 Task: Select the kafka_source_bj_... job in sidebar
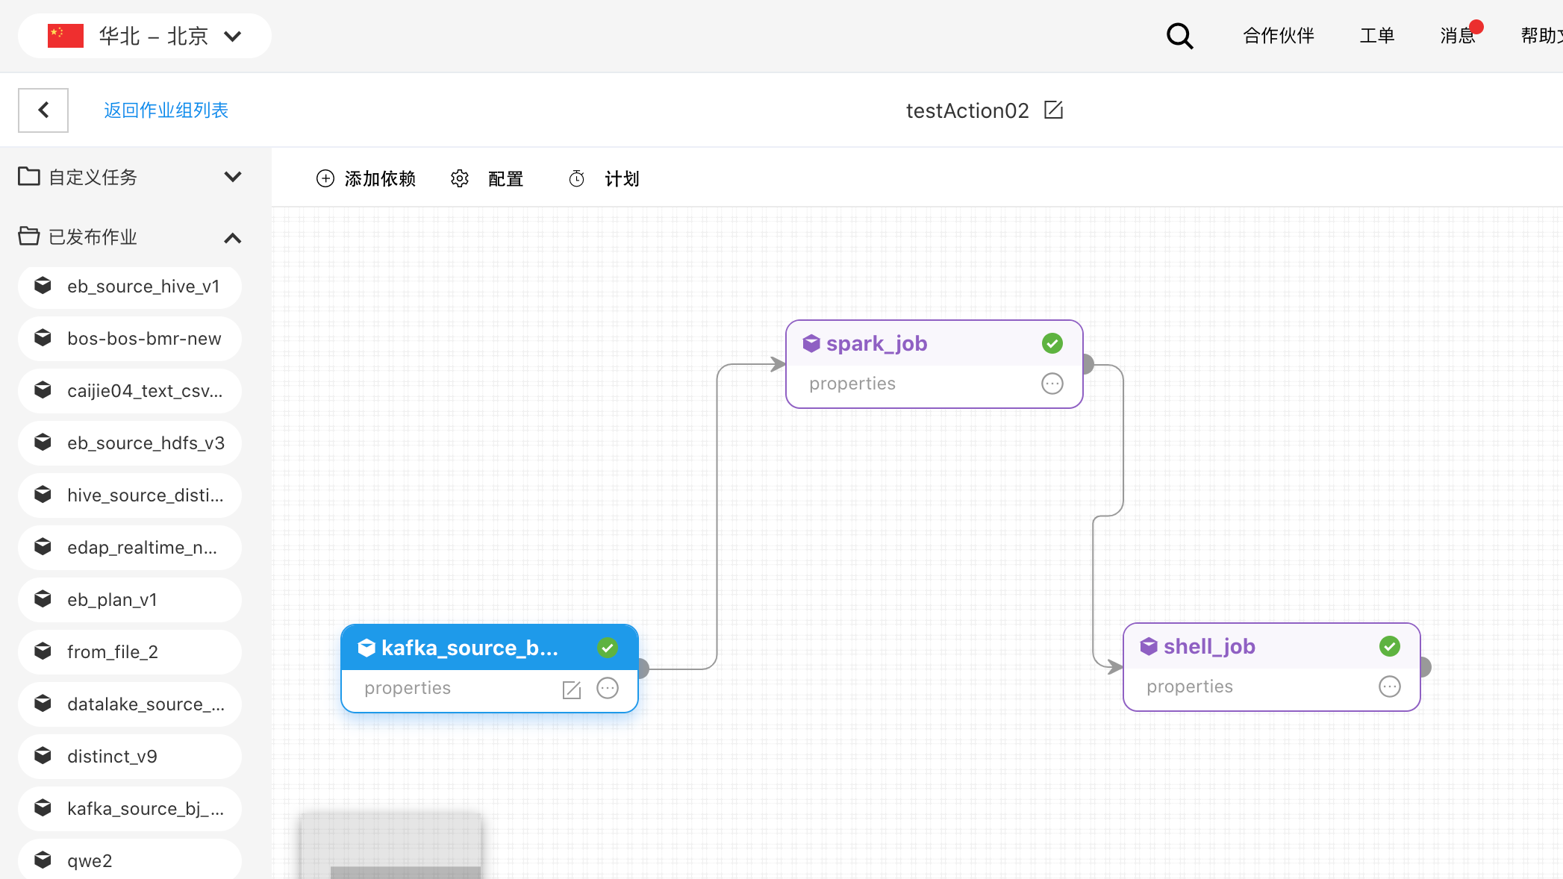(130, 809)
